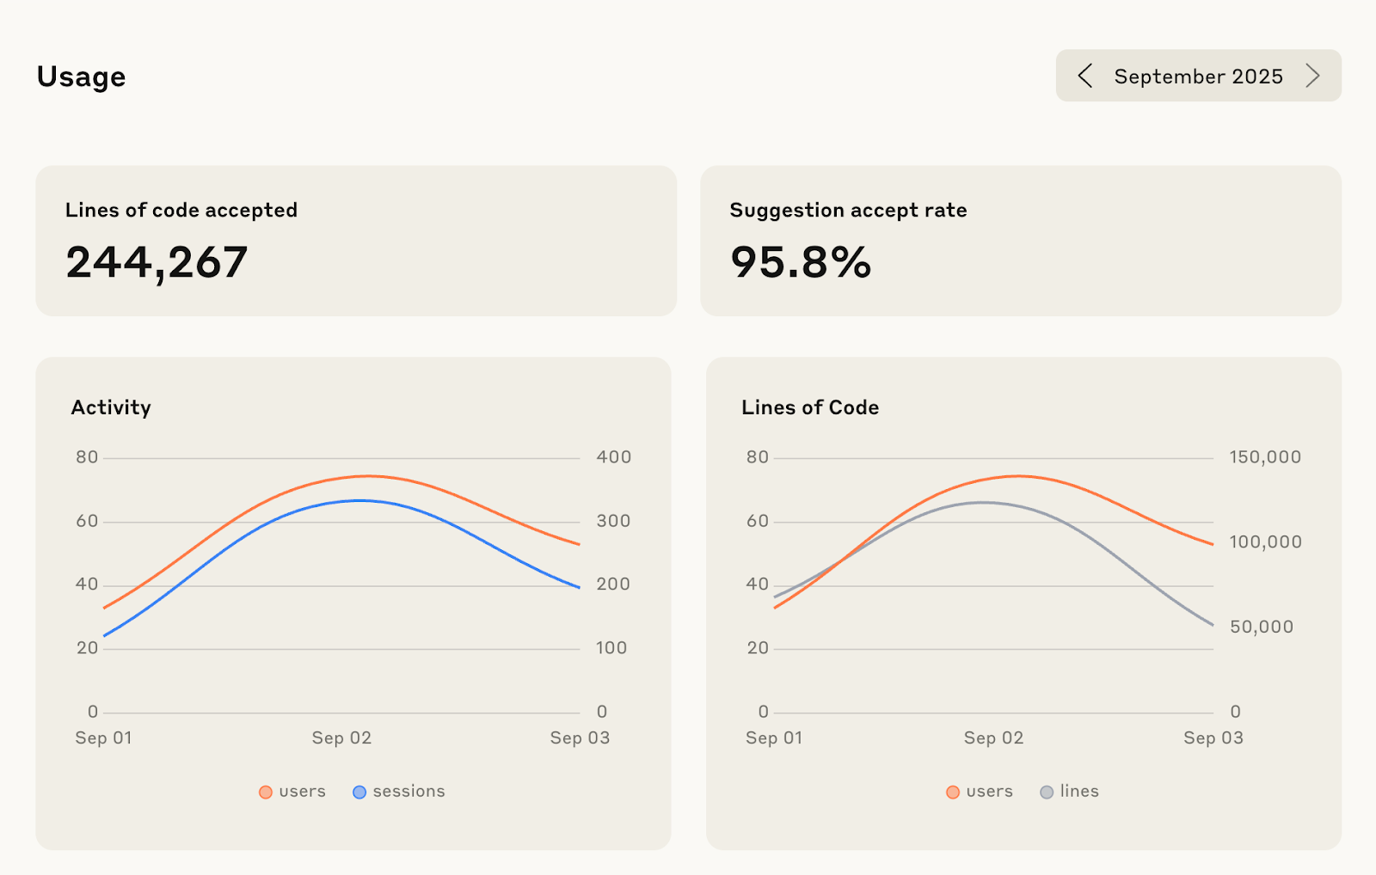
Task: Click the Sep 02 axis label on Activity chart
Action: tap(341, 737)
